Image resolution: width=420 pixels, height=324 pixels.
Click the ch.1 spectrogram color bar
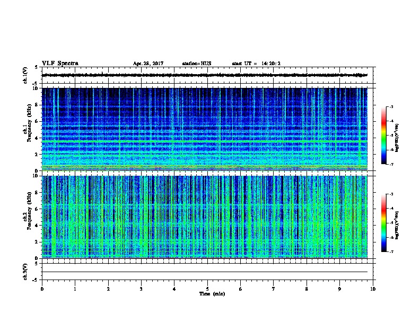point(383,136)
